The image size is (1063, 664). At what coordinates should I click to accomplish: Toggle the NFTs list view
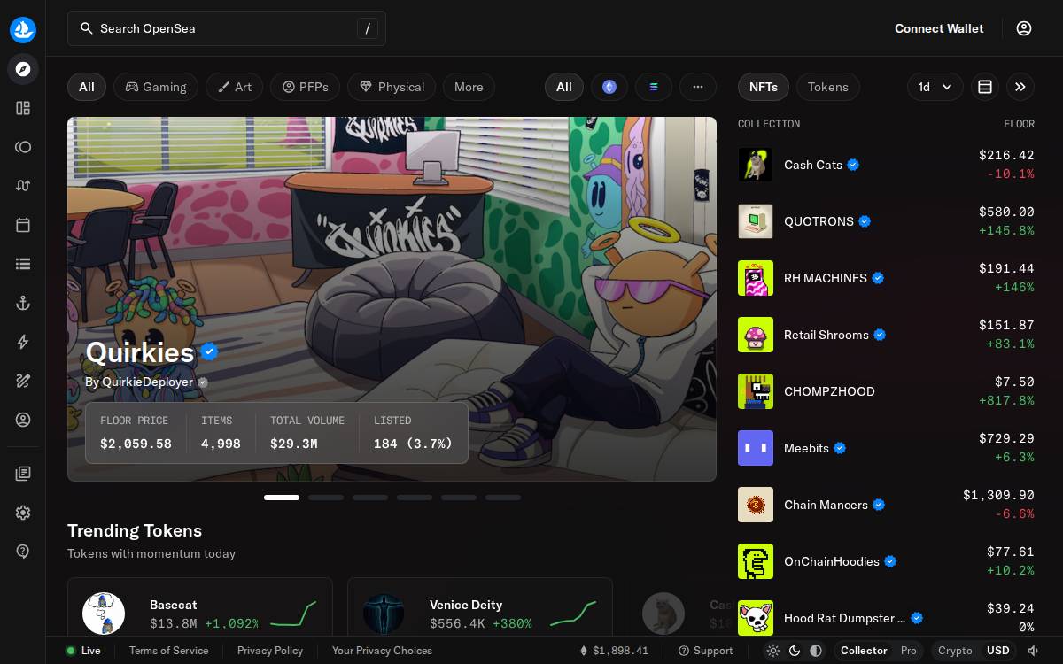(764, 87)
